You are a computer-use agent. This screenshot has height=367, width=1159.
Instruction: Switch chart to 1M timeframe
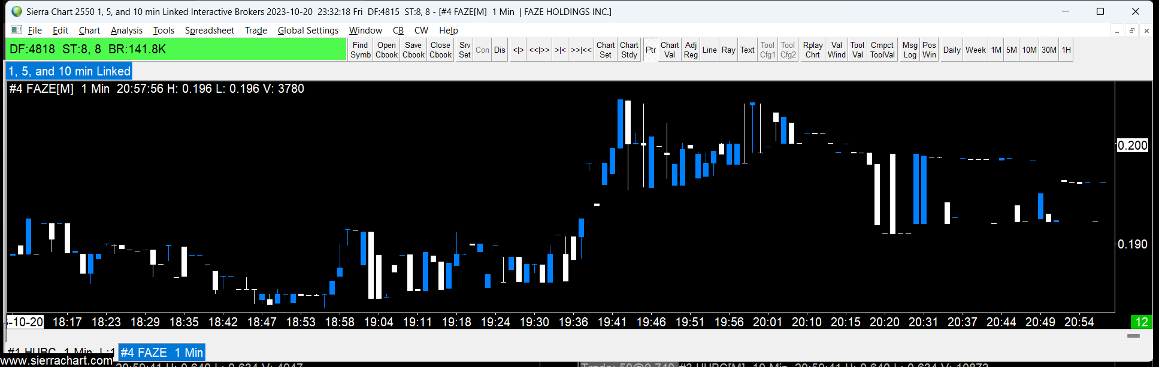tap(996, 50)
